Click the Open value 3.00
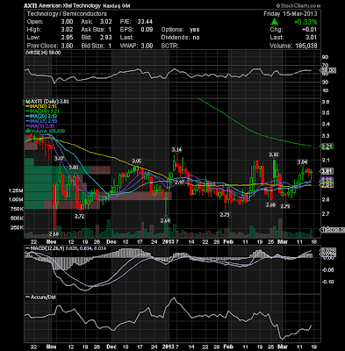The image size is (345, 351). (67, 22)
